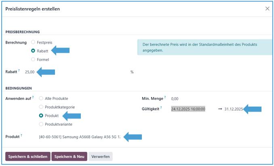Open the Gültigkeit end date 31.12.2025
This screenshot has height=166, width=274.
pyautogui.click(x=234, y=109)
